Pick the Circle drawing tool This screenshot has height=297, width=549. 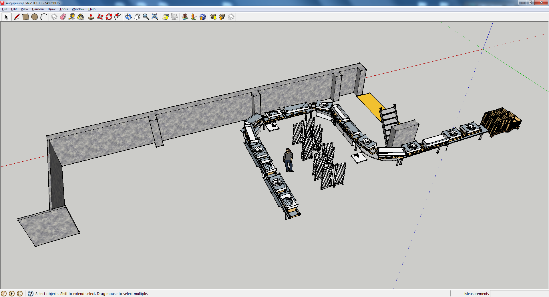point(35,17)
